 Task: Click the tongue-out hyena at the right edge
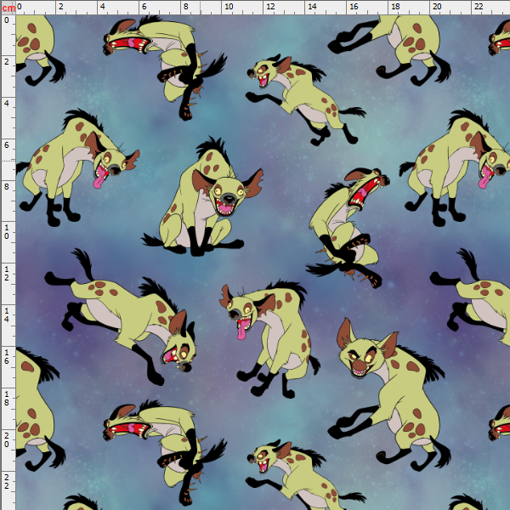[x=459, y=166]
